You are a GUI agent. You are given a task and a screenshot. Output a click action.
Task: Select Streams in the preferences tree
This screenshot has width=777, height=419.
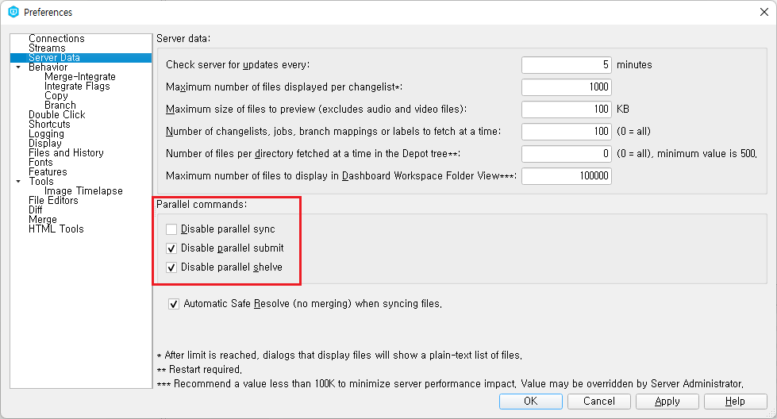click(x=47, y=48)
